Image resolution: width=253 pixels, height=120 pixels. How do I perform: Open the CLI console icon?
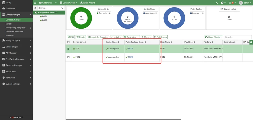tap(217, 3)
